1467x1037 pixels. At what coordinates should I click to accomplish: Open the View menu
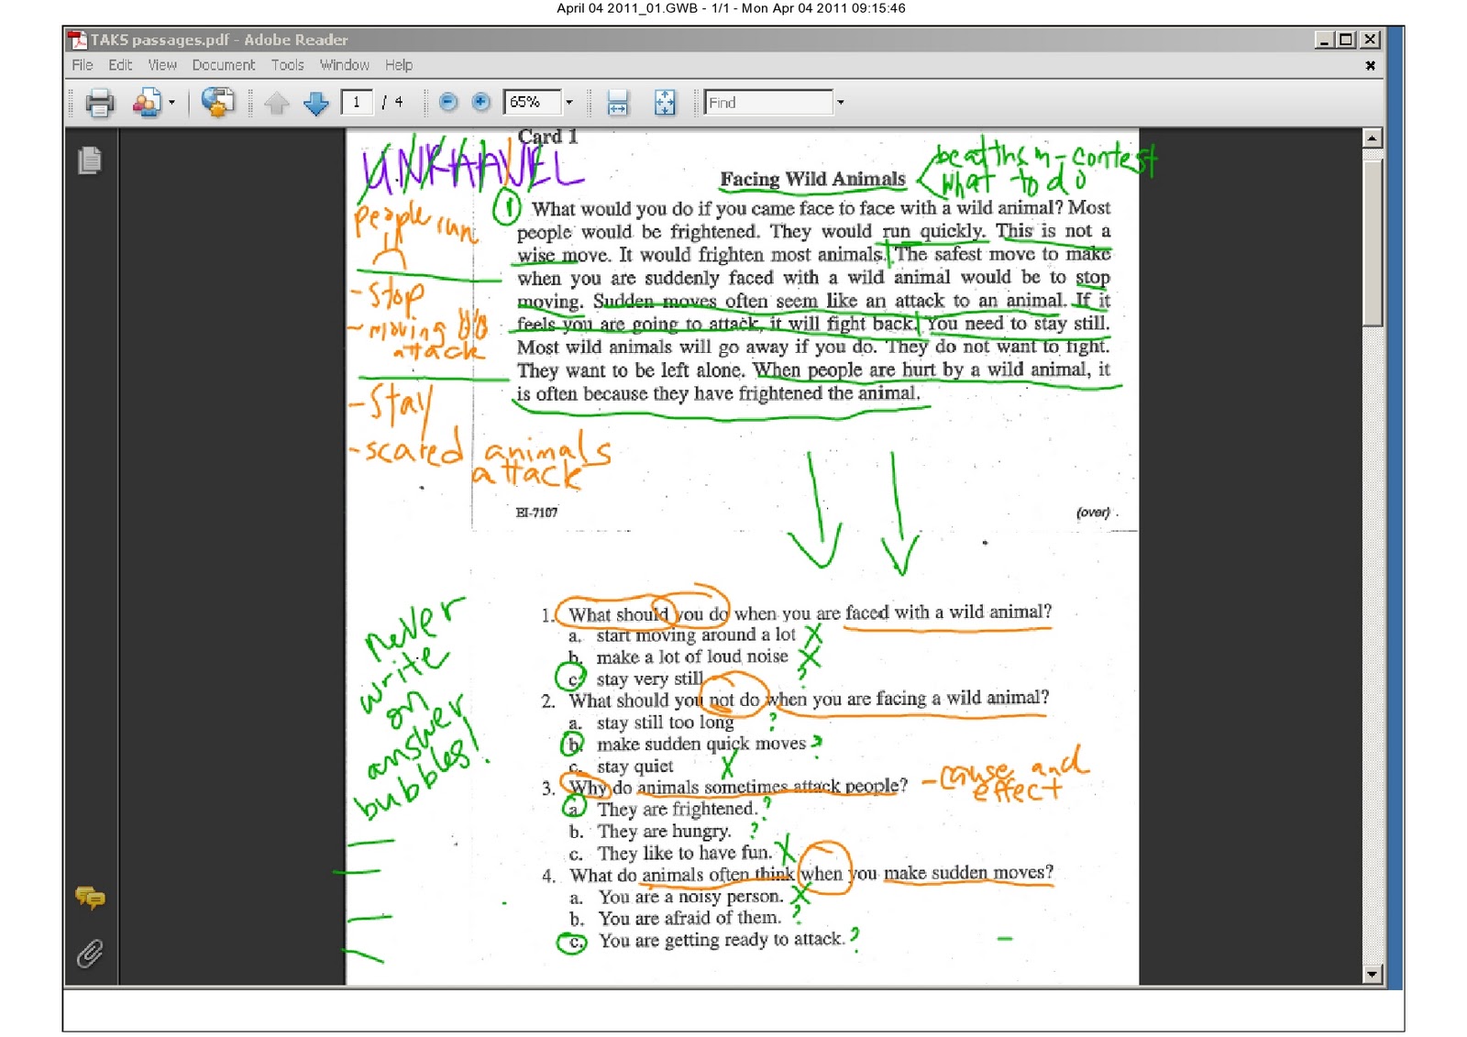(x=162, y=65)
